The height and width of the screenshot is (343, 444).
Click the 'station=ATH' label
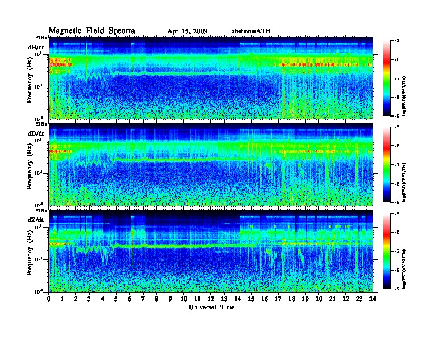tap(251, 31)
